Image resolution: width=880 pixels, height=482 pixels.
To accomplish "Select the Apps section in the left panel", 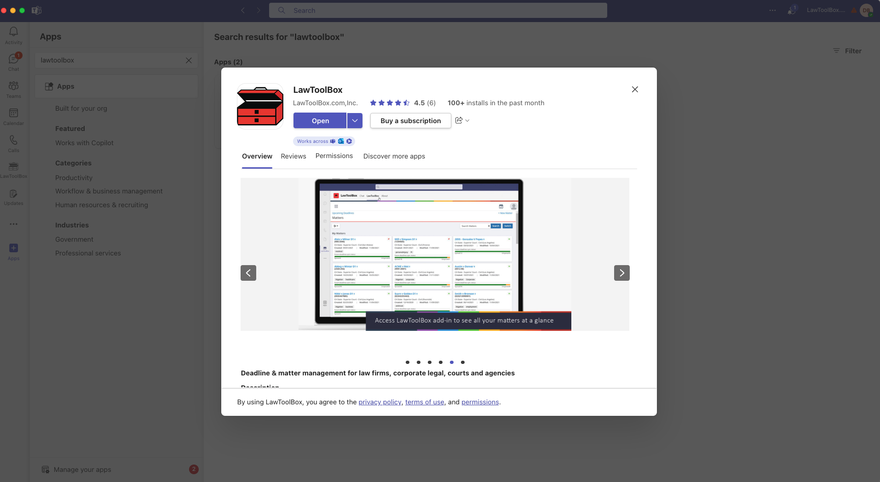I will [116, 86].
